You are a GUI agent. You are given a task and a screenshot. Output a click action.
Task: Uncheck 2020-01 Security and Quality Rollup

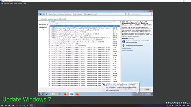tap(50, 38)
